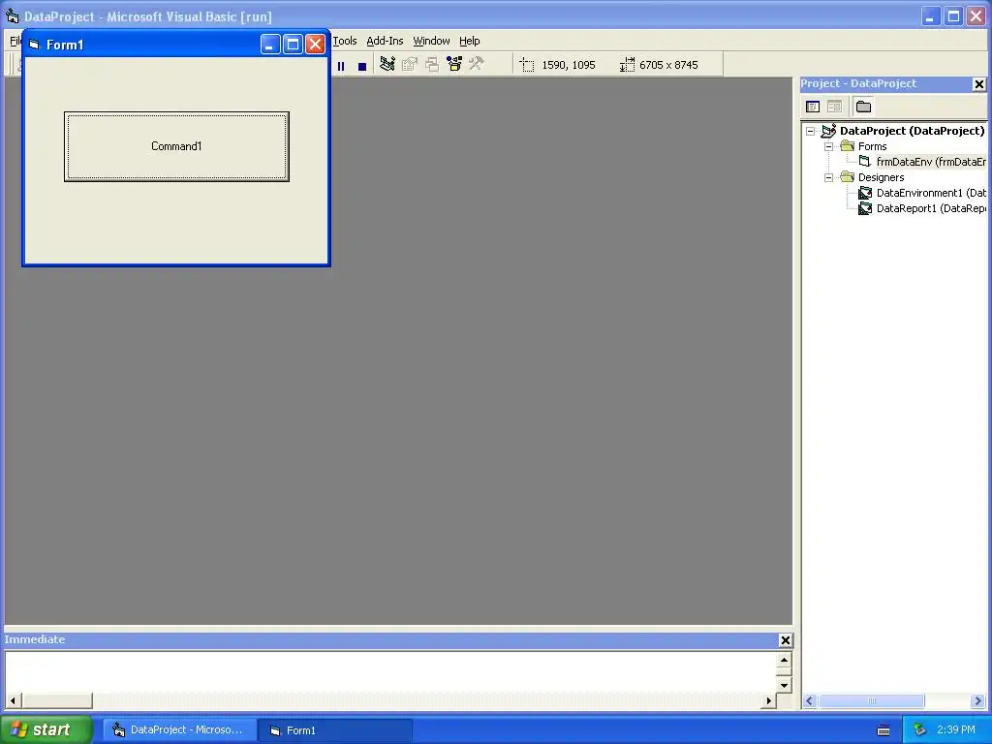This screenshot has height=744, width=992.
Task: Select frmDataEnv form in project tree
Action: (x=931, y=162)
